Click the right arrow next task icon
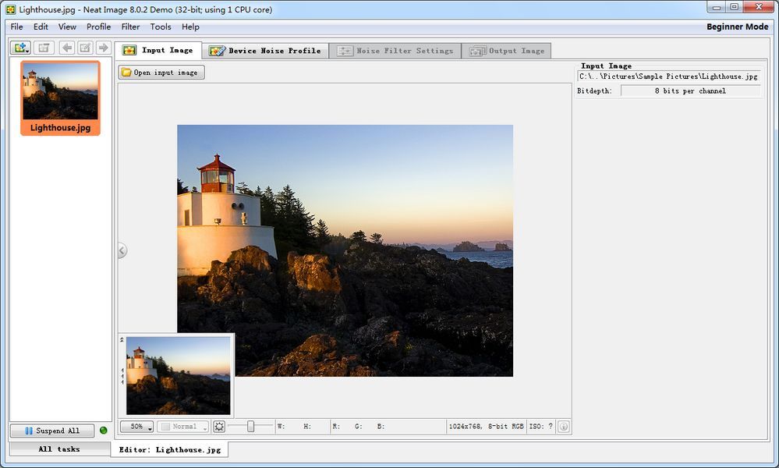Screen dimensions: 779x468 pos(103,48)
